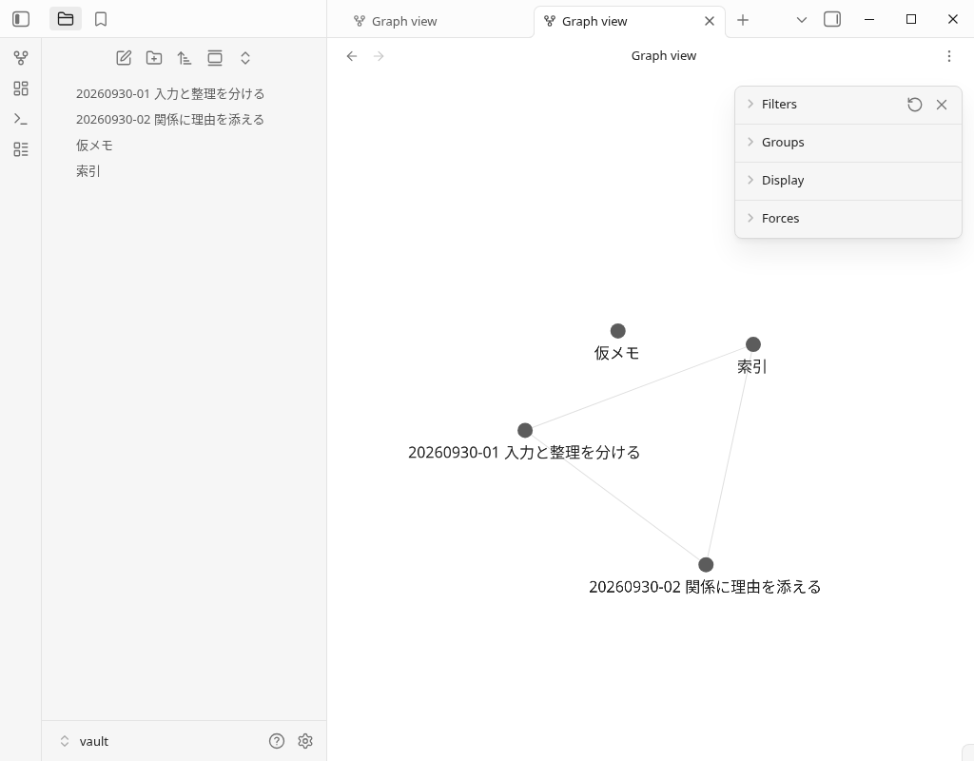Open the file explorer folder tab
The width and height of the screenshot is (974, 761).
pyautogui.click(x=66, y=19)
